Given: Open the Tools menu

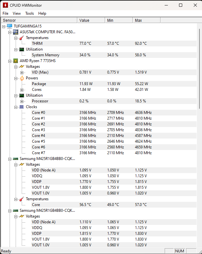Looking at the screenshot, I should tap(29, 13).
